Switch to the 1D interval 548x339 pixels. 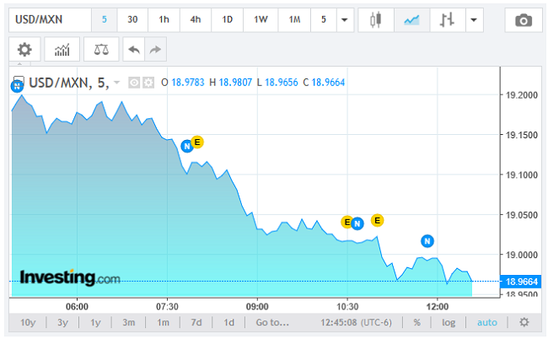(228, 19)
